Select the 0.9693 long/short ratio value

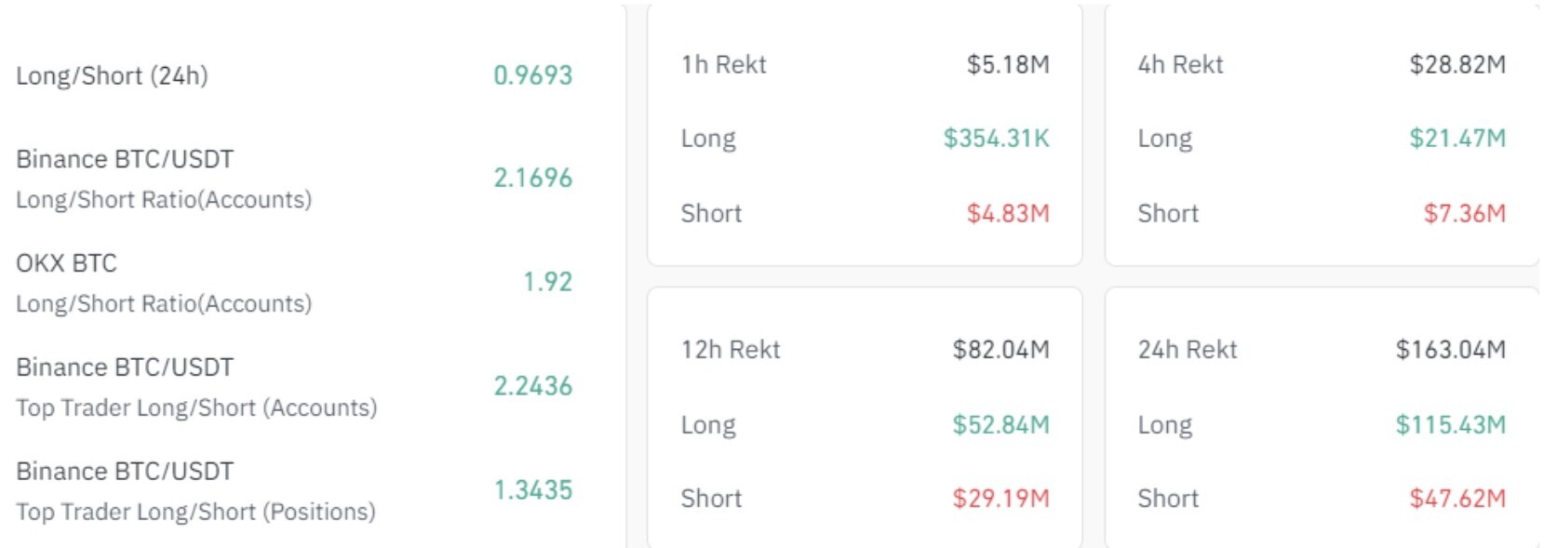[x=532, y=75]
